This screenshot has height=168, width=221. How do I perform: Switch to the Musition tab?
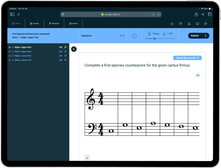(54, 23)
